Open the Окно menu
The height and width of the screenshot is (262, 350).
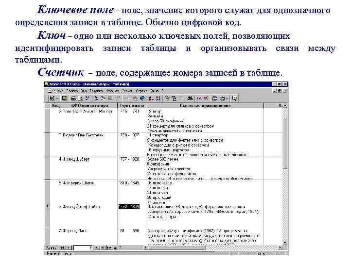click(x=154, y=91)
